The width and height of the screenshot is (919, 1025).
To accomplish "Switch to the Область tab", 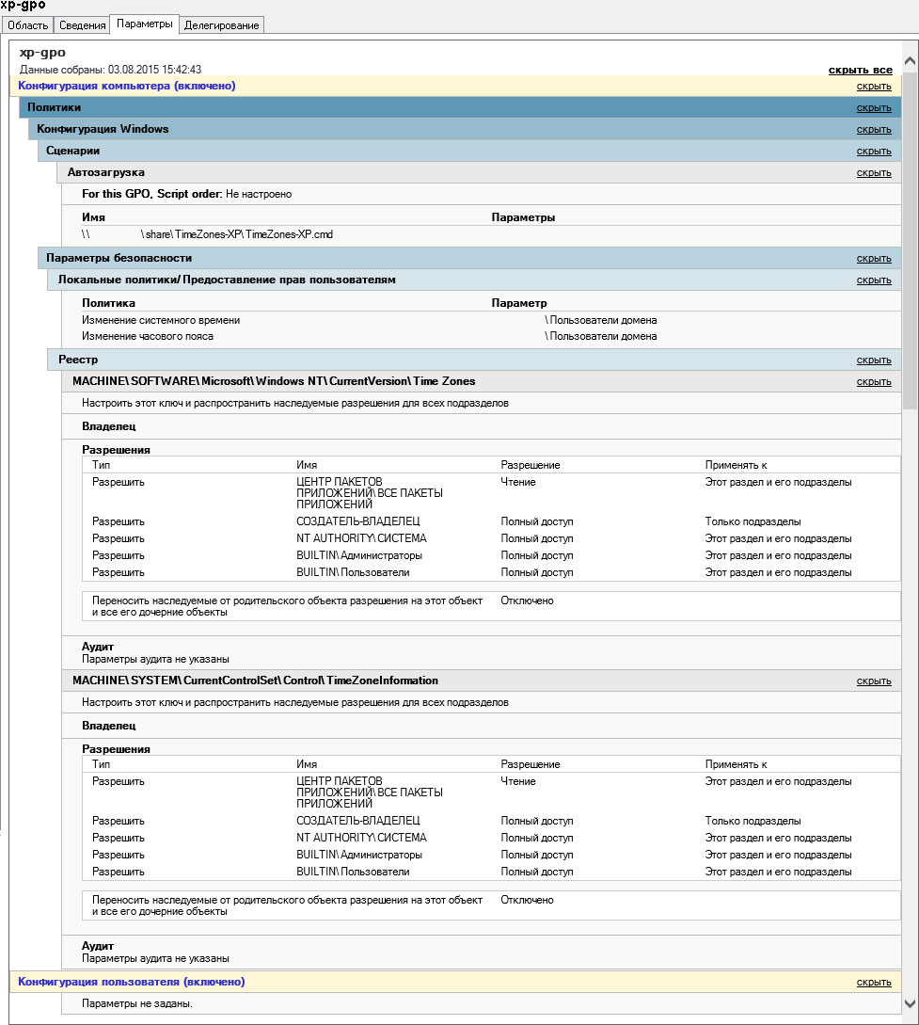I will (x=28, y=24).
